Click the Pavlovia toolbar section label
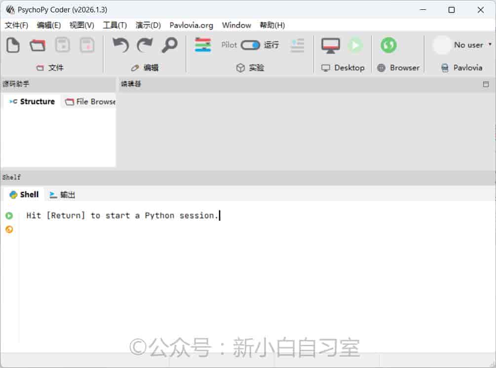Screen dimensions: 496x368 pos(462,67)
